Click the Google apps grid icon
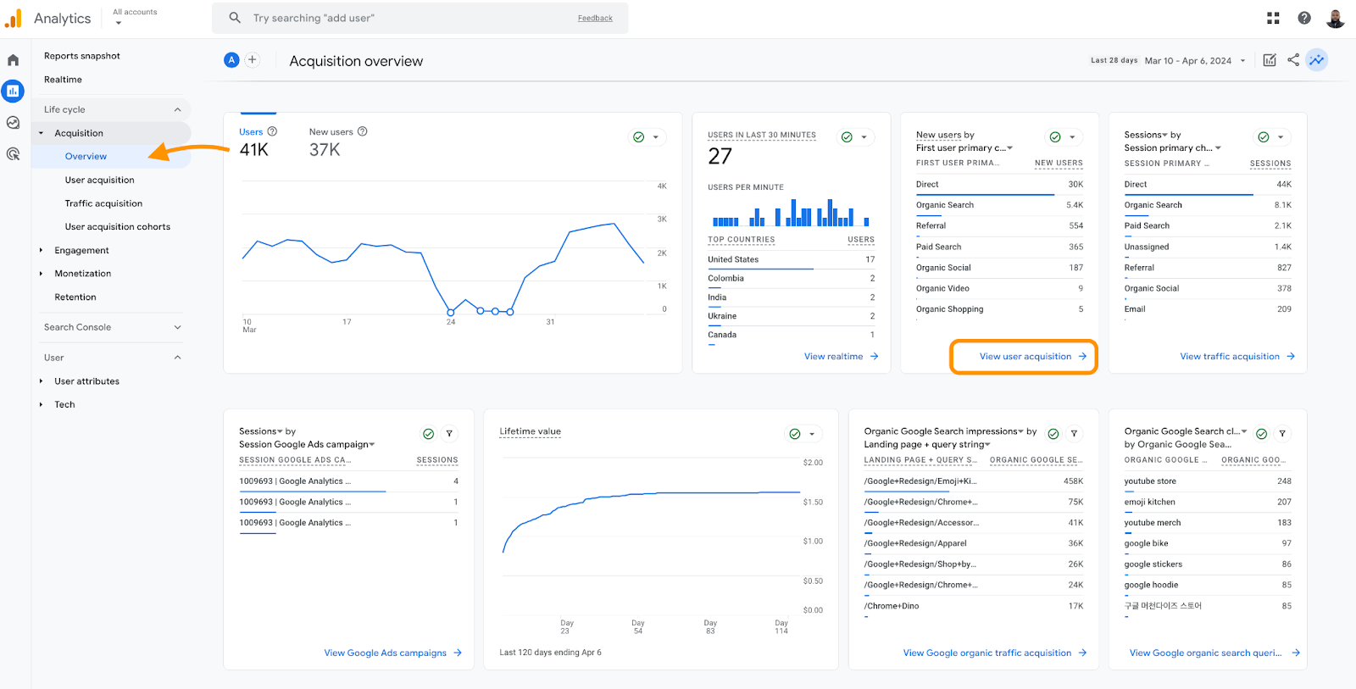The height and width of the screenshot is (689, 1356). pyautogui.click(x=1273, y=18)
